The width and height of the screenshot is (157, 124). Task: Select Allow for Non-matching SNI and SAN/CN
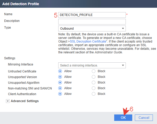tap(60, 88)
